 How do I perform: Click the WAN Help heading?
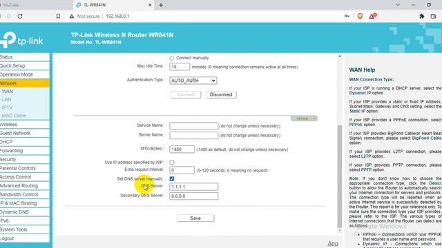pos(362,70)
